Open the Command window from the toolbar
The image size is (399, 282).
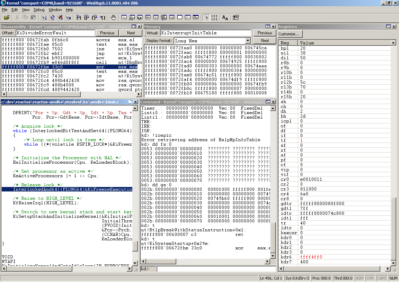124,17
